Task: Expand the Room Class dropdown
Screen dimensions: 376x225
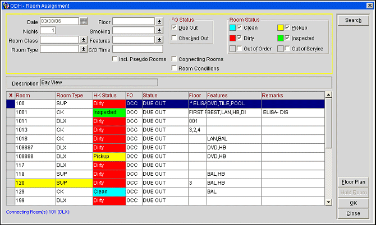Action: coord(84,40)
